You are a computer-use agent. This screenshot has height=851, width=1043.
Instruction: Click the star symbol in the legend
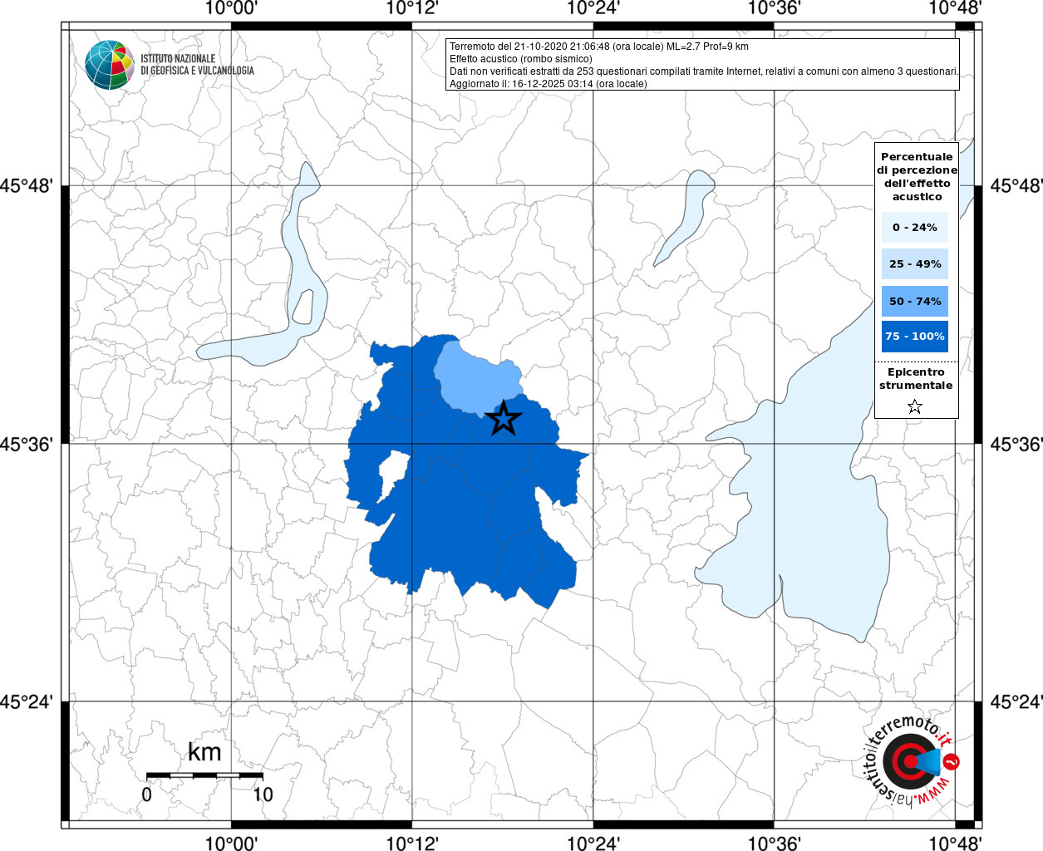(x=915, y=406)
